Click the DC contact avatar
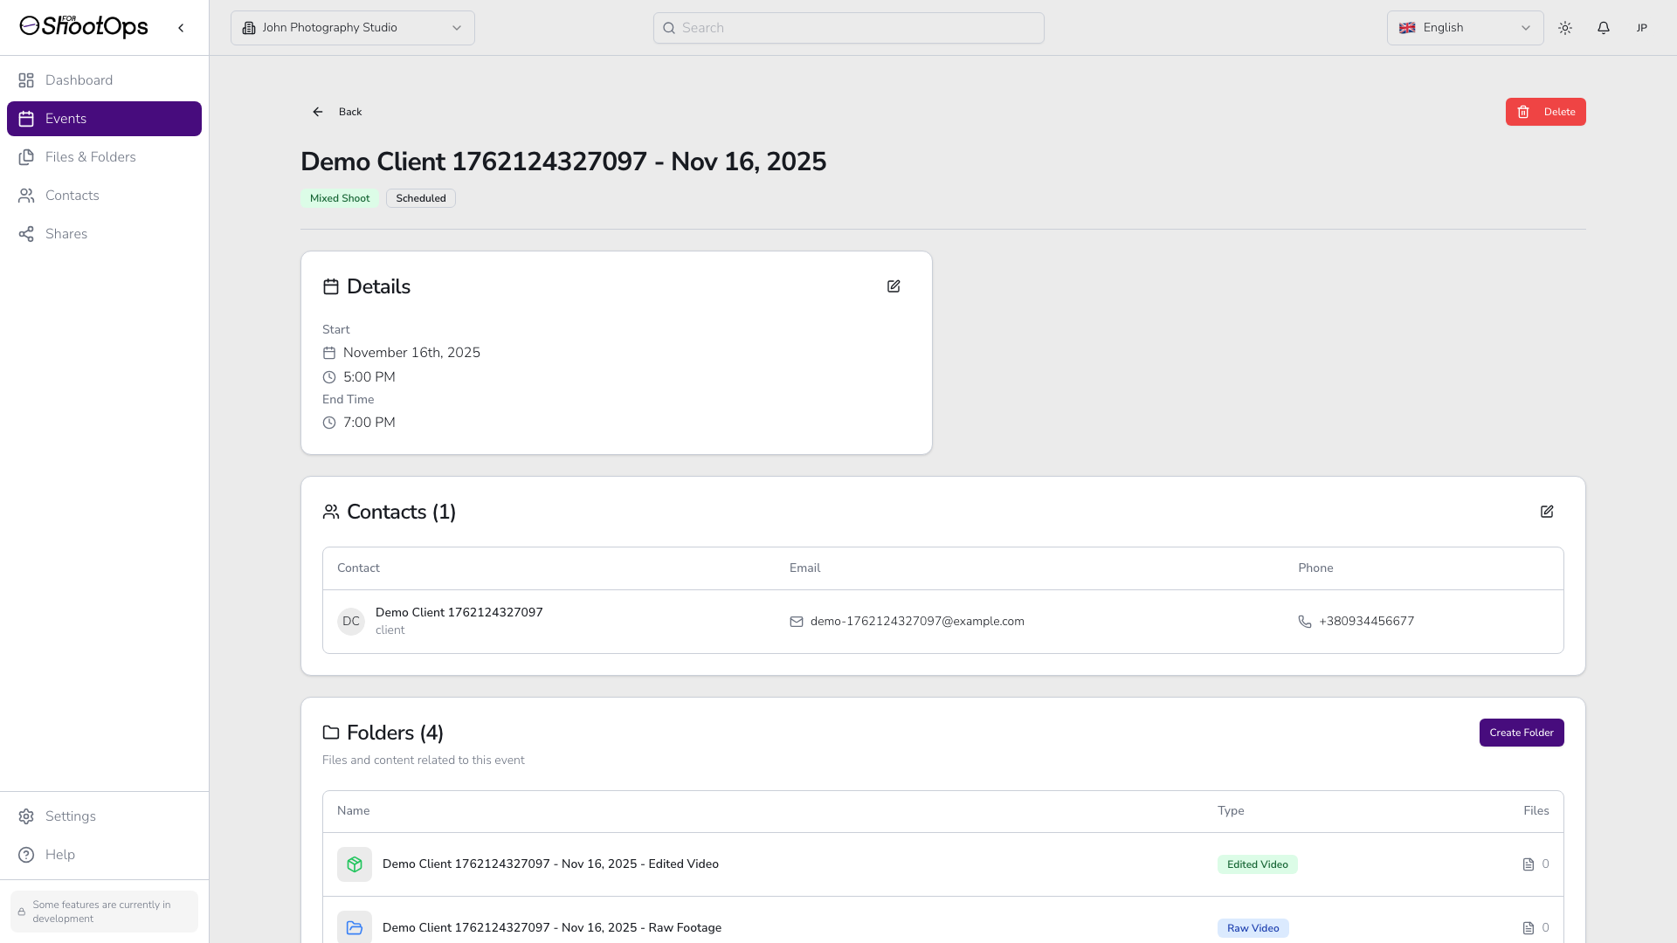 point(351,622)
